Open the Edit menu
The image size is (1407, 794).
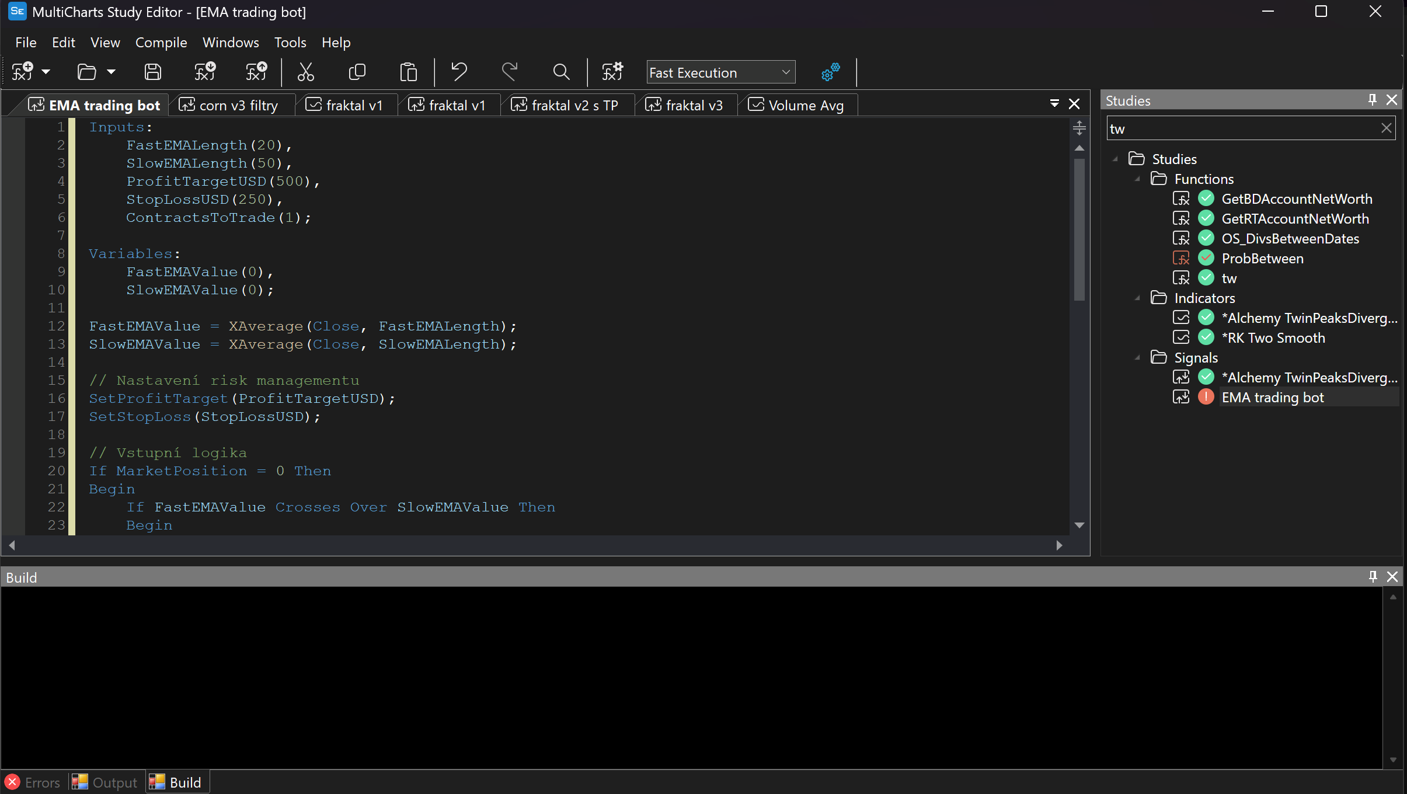(63, 43)
